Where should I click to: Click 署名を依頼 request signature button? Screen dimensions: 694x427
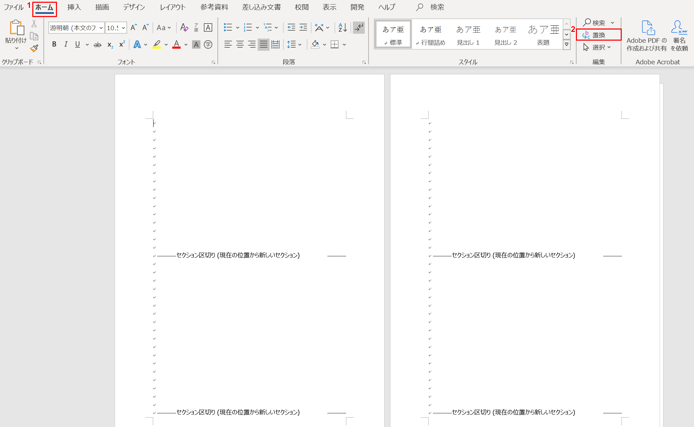[679, 36]
